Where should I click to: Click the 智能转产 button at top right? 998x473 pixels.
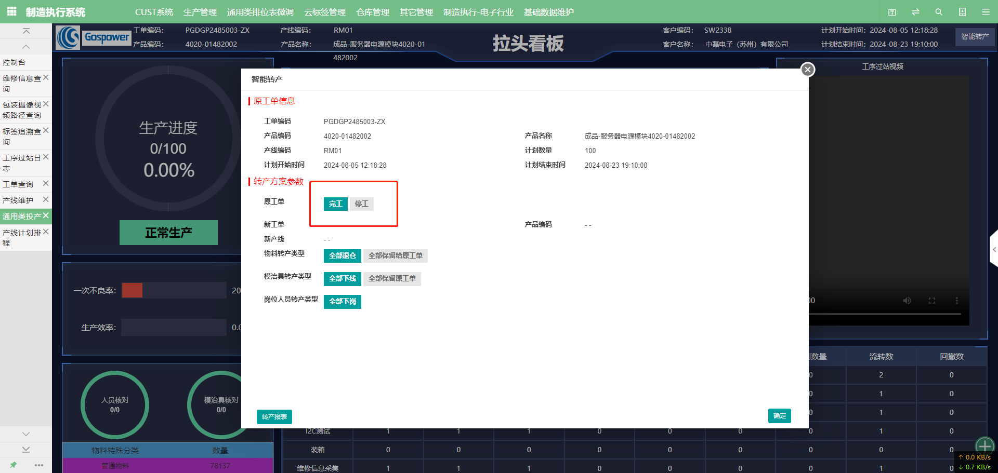coord(975,36)
